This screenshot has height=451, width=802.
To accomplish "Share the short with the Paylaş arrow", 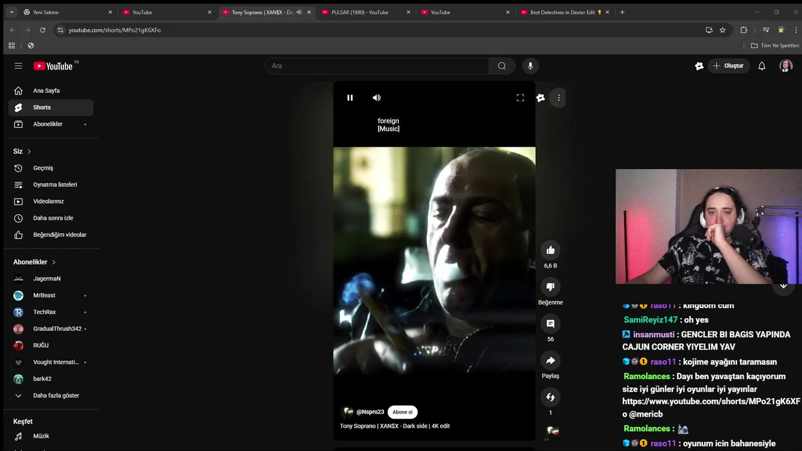I will pos(550,361).
